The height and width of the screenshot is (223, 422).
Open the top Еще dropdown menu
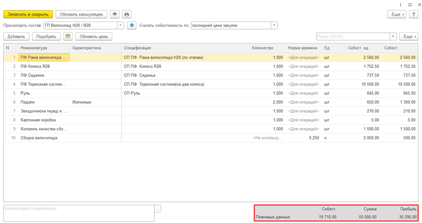click(x=397, y=14)
